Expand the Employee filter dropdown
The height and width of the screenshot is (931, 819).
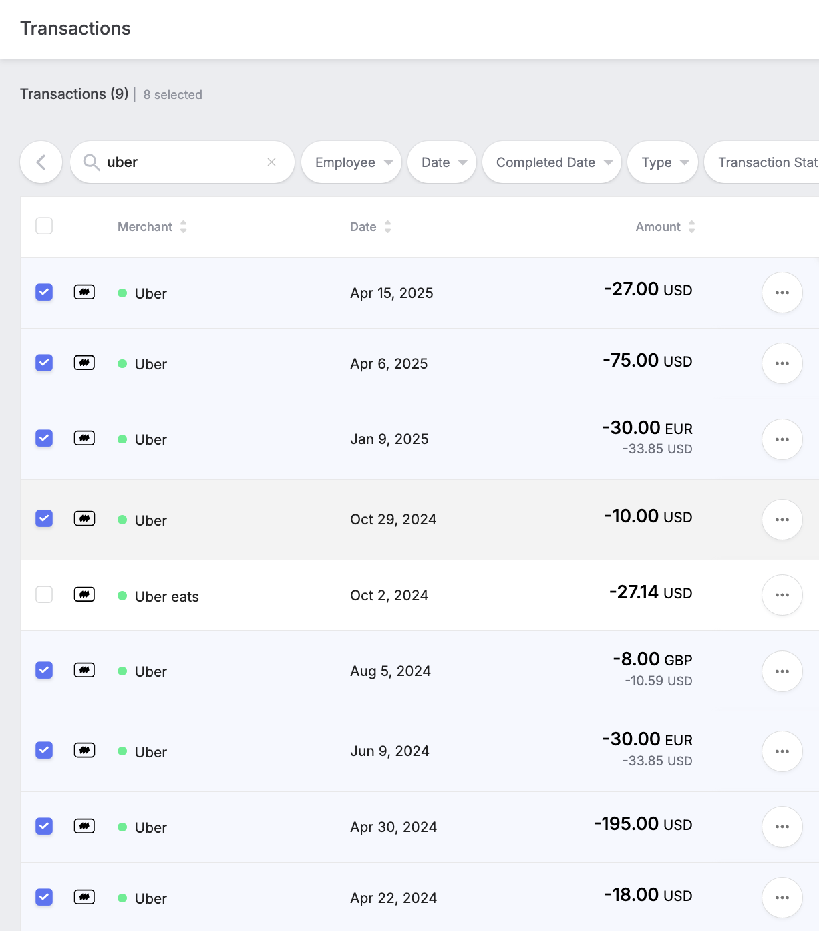point(351,162)
